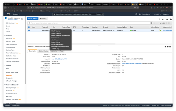Click the flask experiments icon above the table

[159, 19]
